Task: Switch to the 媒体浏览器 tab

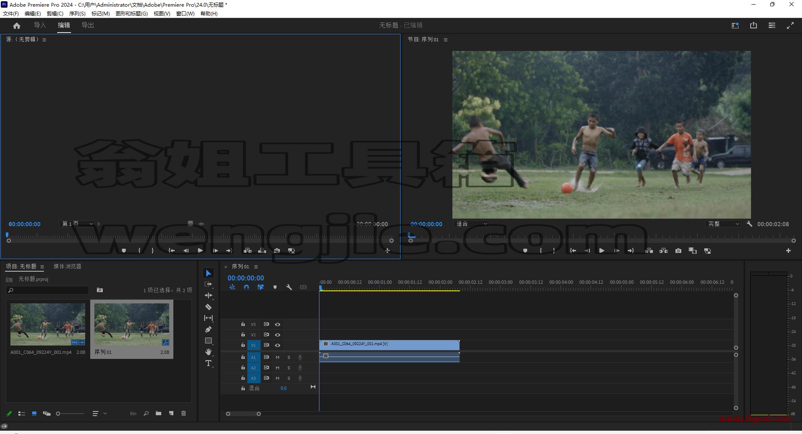Action: 67,266
